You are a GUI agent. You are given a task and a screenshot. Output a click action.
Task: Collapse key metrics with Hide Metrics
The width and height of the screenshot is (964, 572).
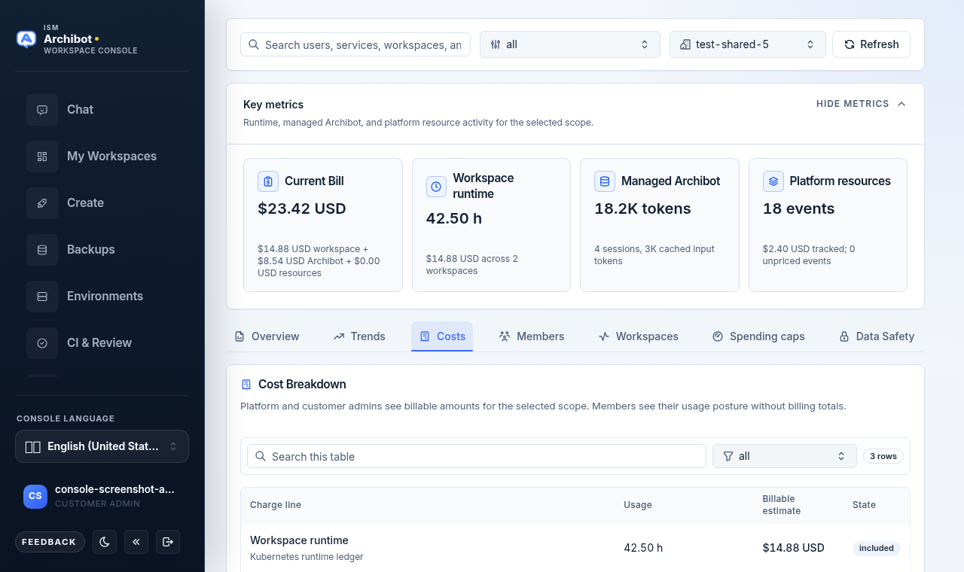pos(862,104)
